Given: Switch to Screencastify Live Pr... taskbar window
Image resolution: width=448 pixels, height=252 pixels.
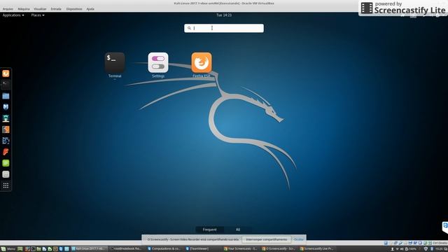Looking at the screenshot, I should point(317,249).
